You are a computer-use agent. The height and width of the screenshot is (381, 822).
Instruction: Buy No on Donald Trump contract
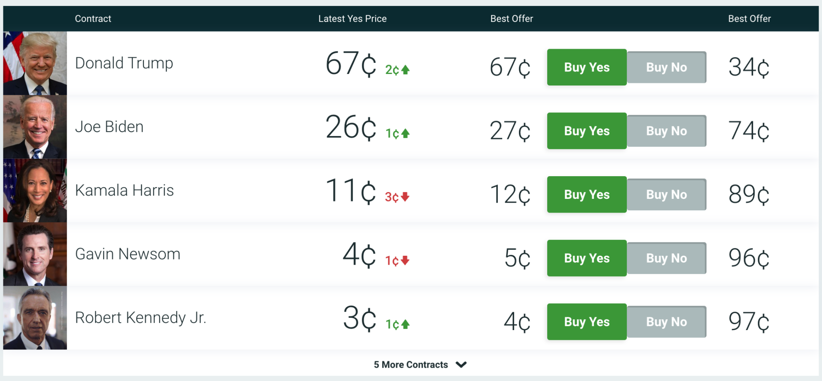click(x=667, y=67)
